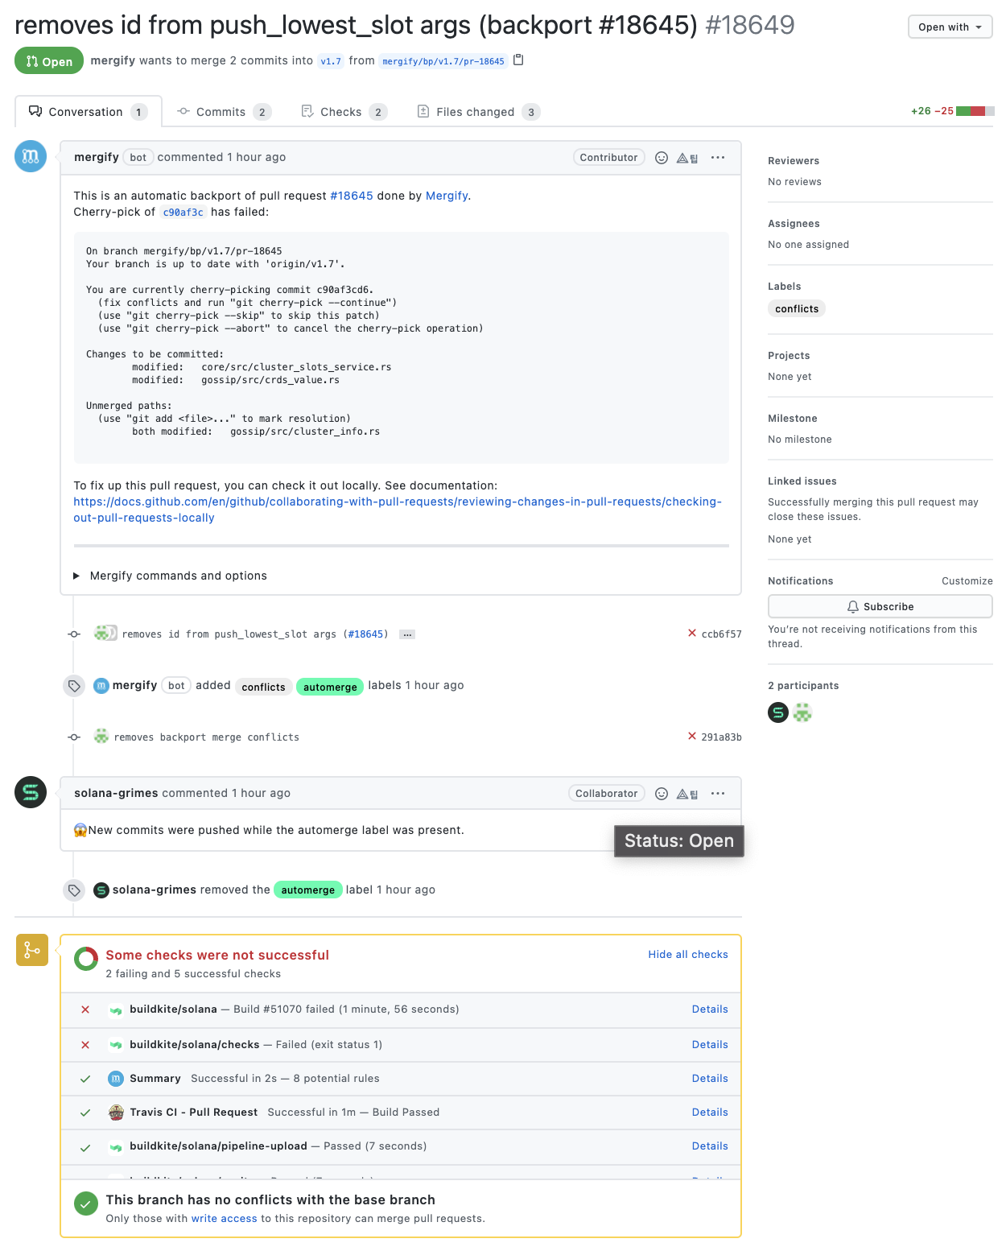Click automerge label in mergify labels event

point(330,687)
